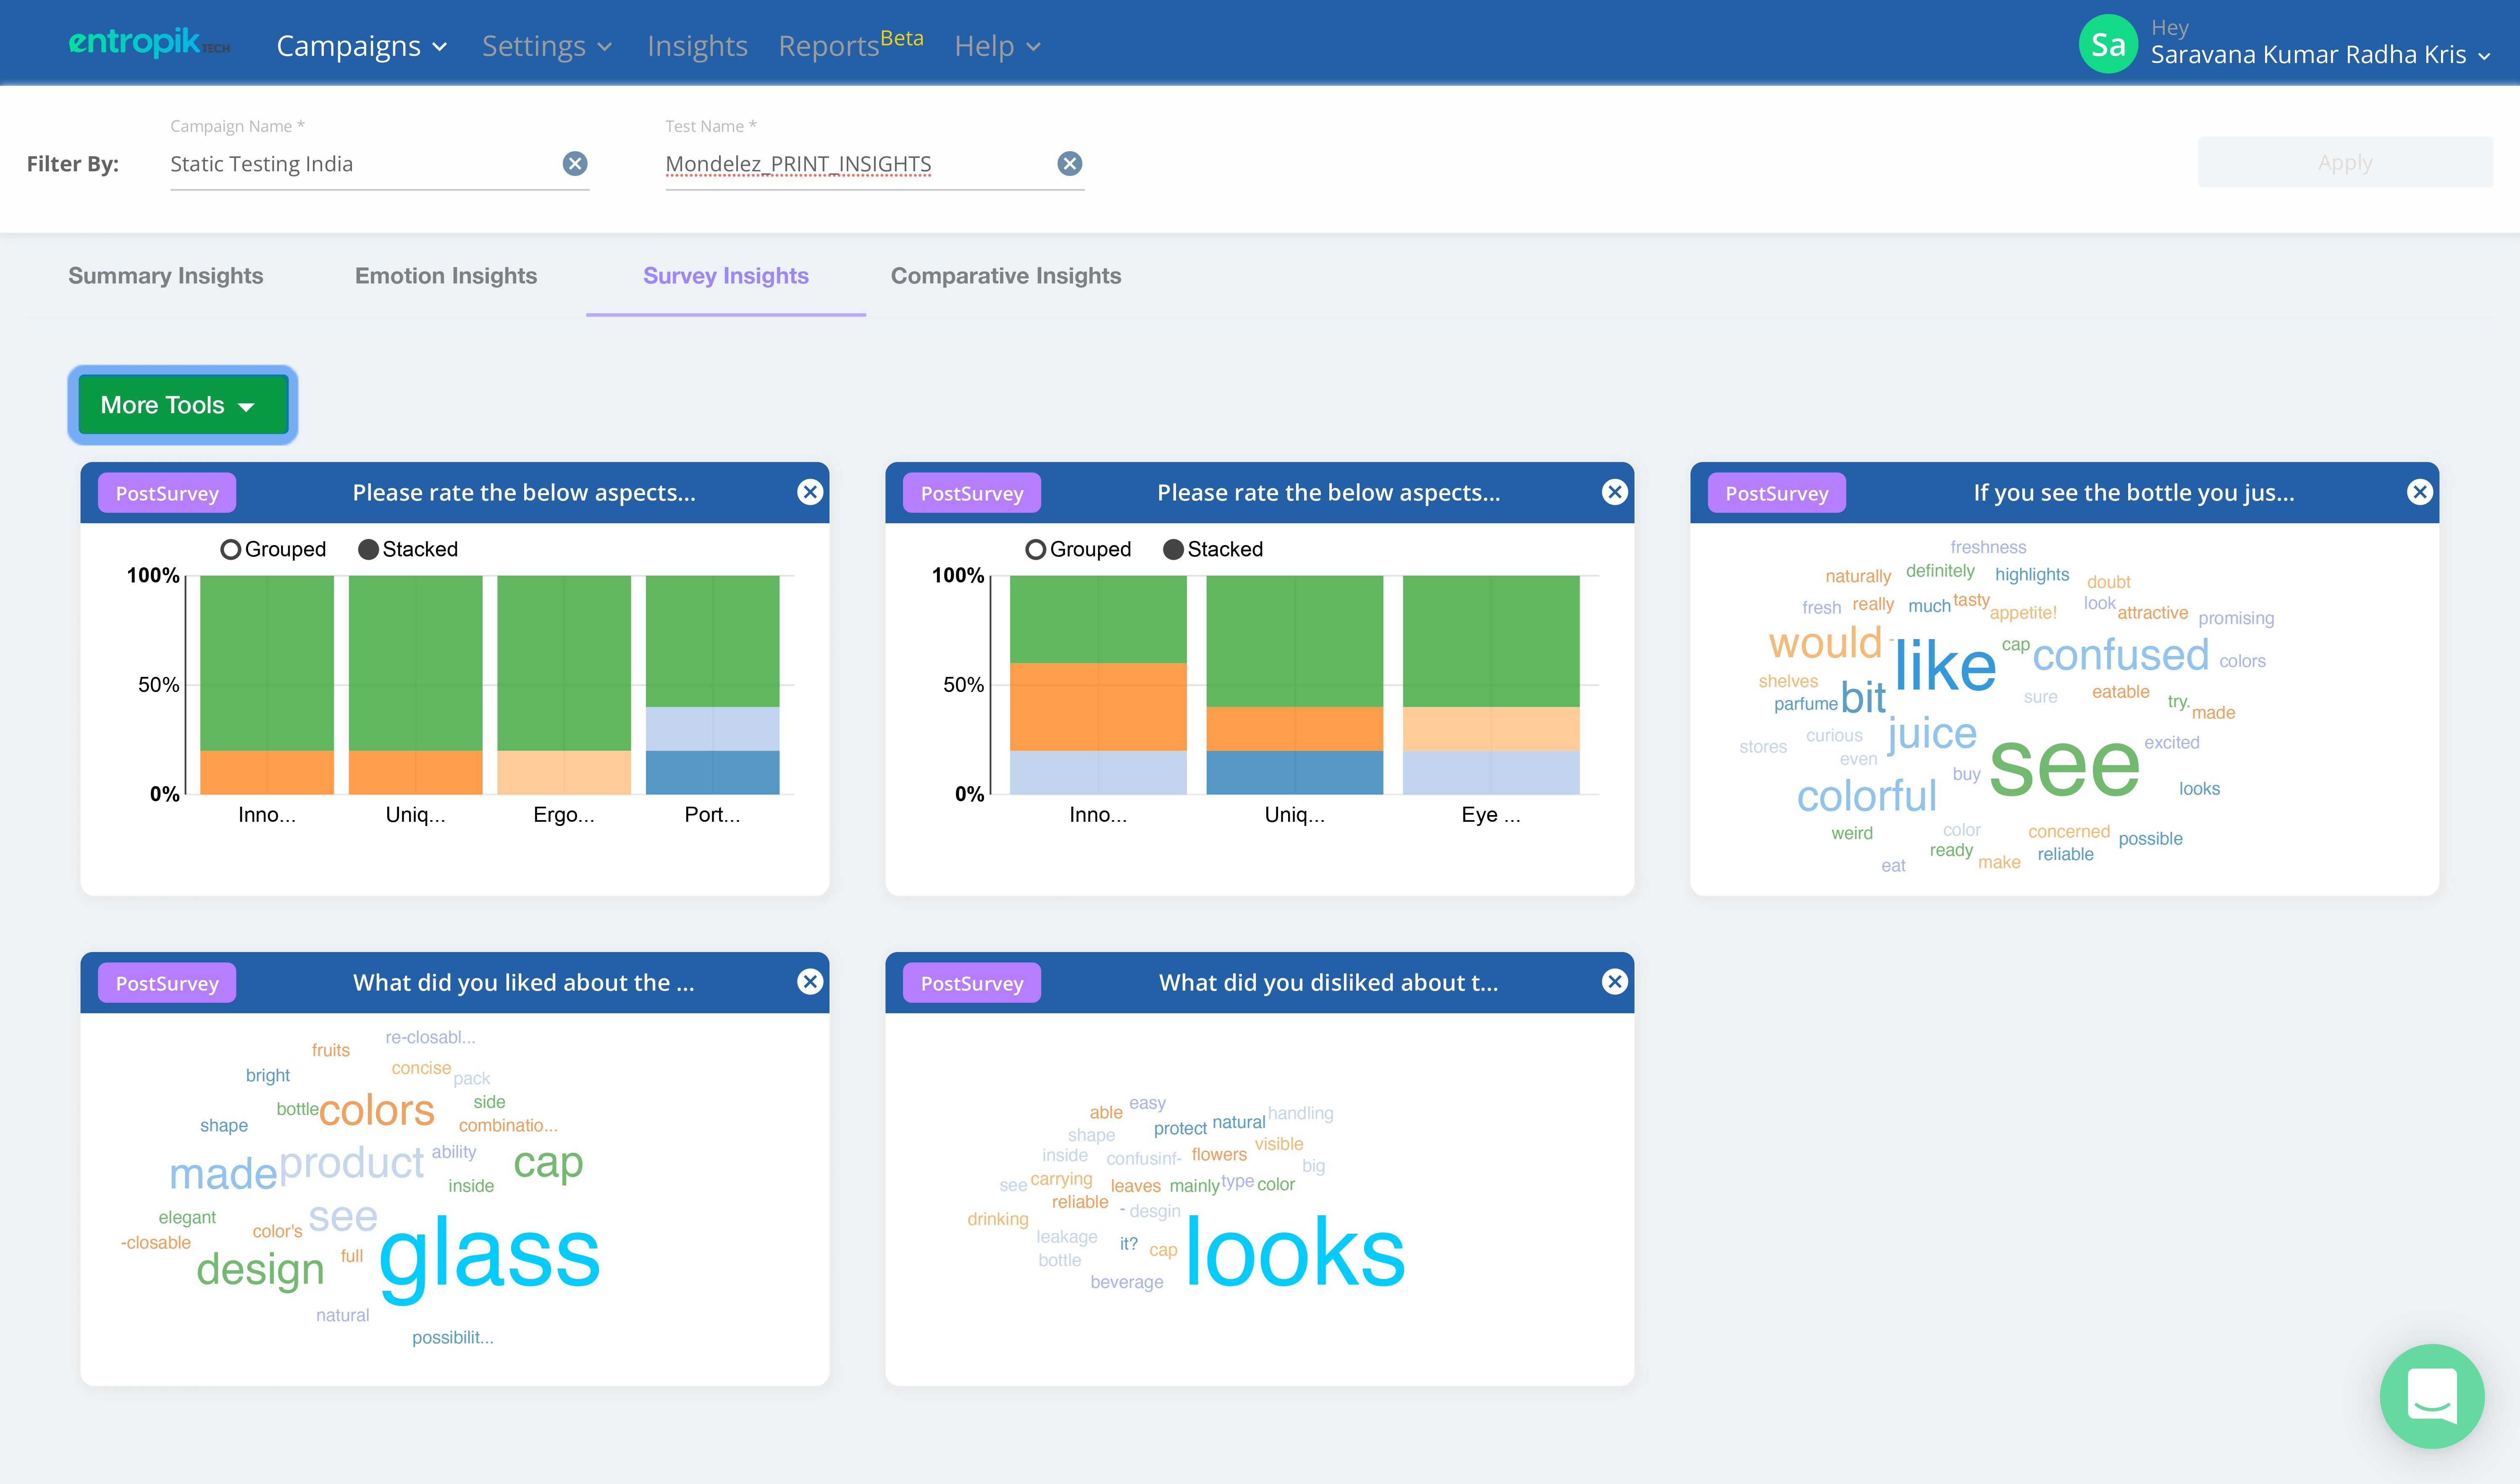The width and height of the screenshot is (2520, 1484).
Task: Click the entropik logo
Action: click(149, 43)
